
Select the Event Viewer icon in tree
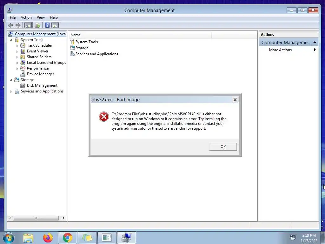tap(23, 51)
